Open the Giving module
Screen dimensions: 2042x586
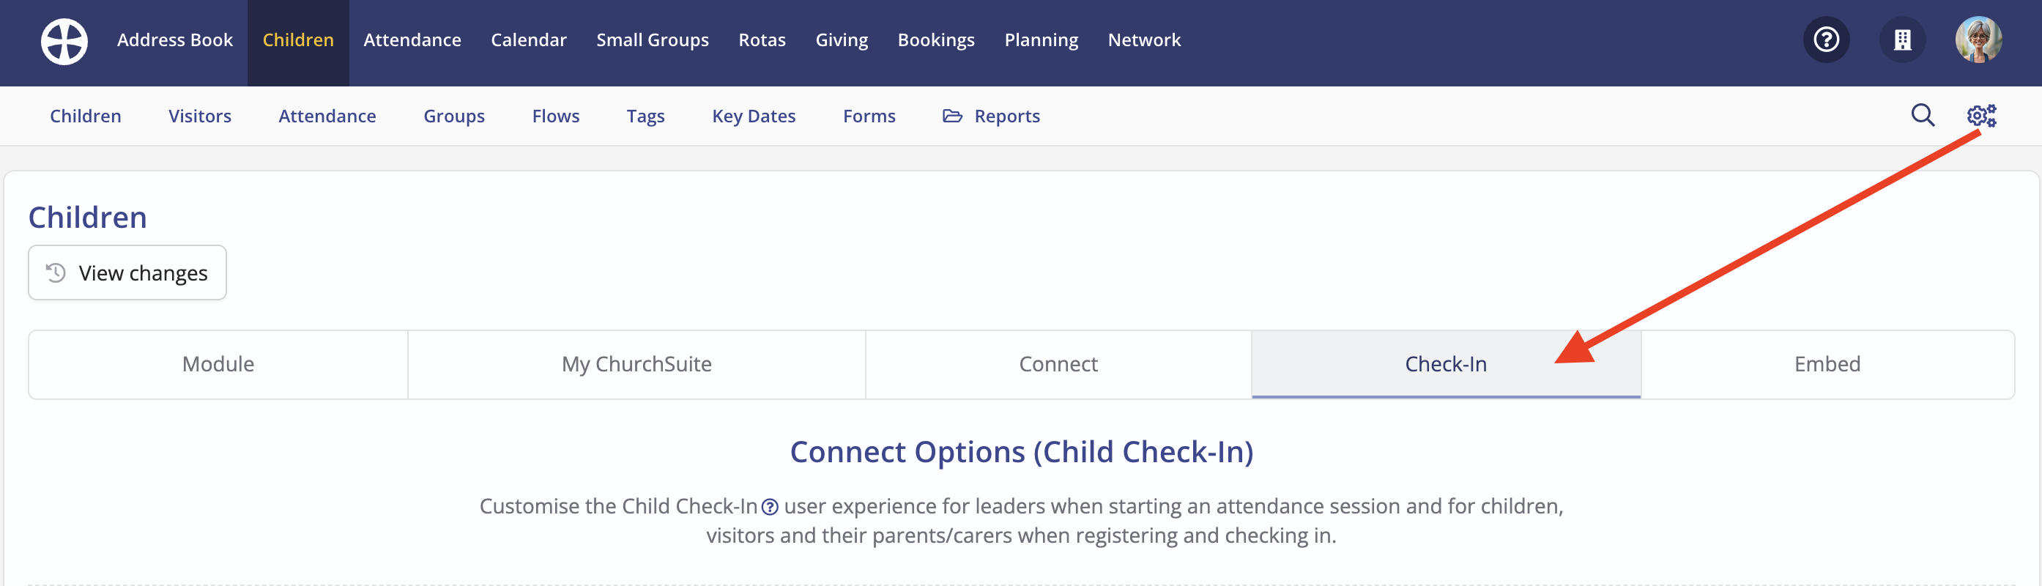click(x=842, y=40)
